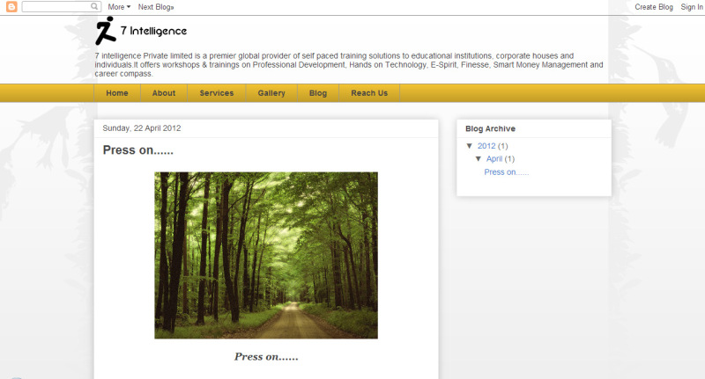
Task: Click the orange Blogger logo icon
Action: pyautogui.click(x=11, y=6)
